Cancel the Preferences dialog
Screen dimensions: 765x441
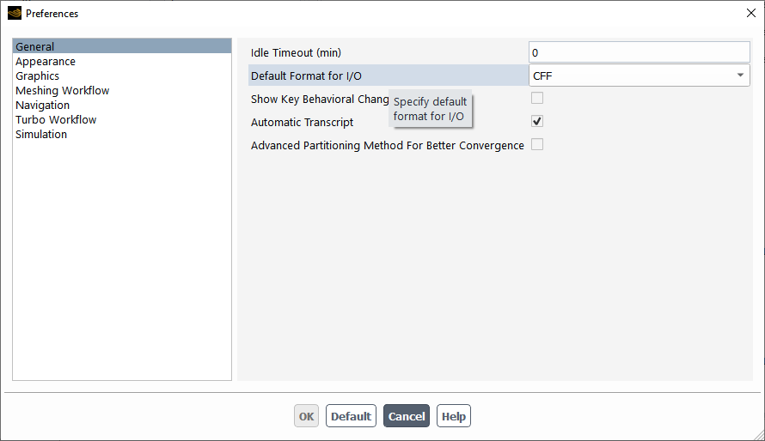(407, 416)
